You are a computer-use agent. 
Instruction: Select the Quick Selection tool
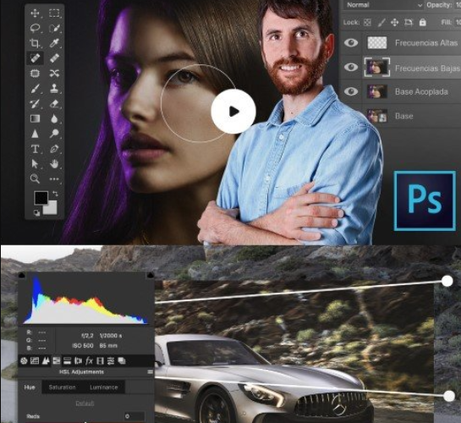click(54, 28)
